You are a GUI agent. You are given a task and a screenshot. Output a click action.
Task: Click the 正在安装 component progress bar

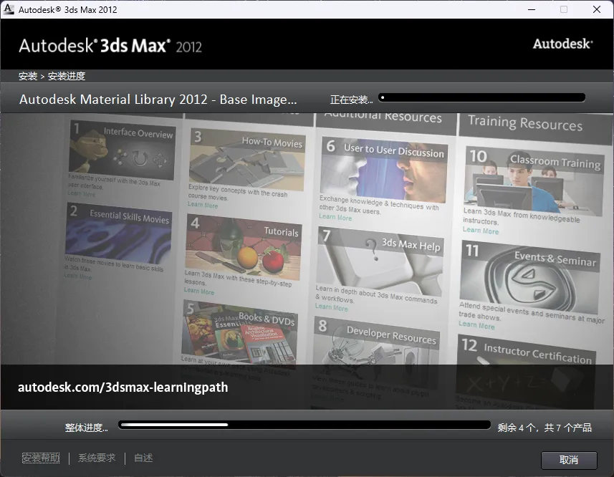click(x=482, y=97)
